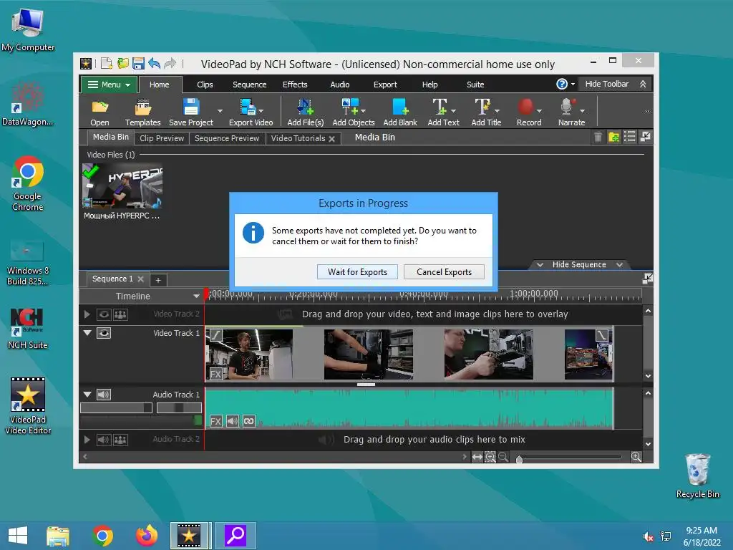The width and height of the screenshot is (733, 550).
Task: Click the Hide Sequence button
Action: point(579,265)
